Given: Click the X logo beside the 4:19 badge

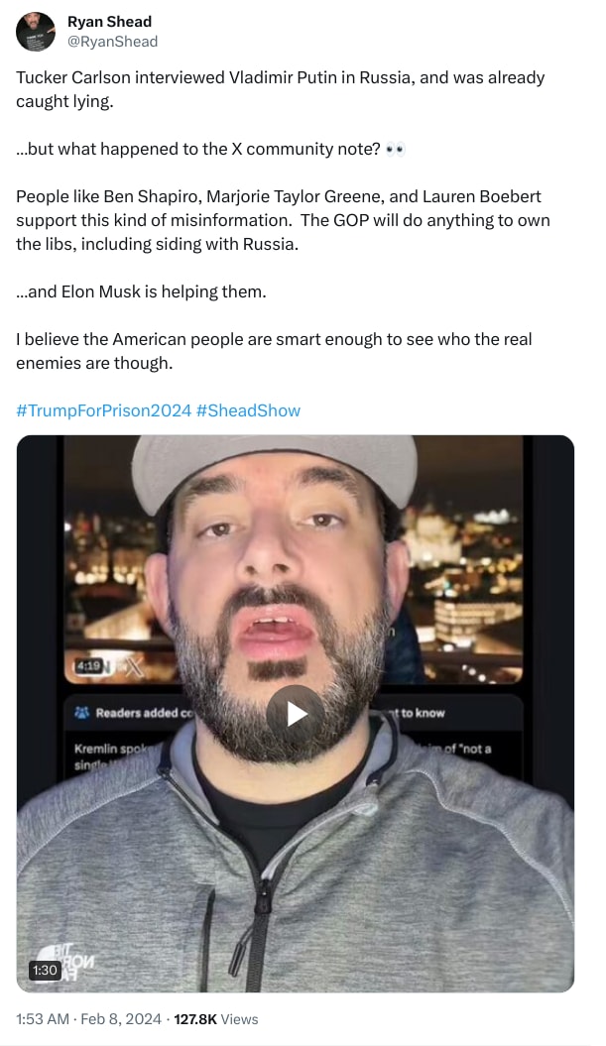Looking at the screenshot, I should click(132, 666).
